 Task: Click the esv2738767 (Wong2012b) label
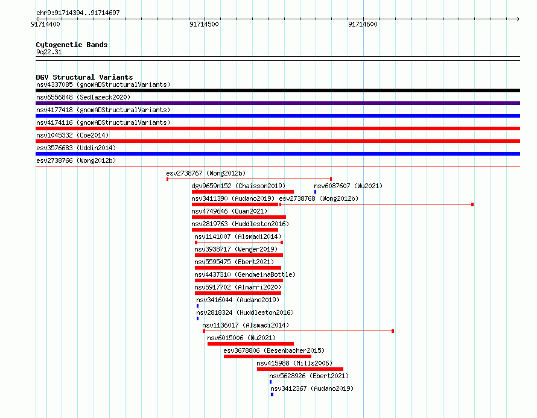point(206,173)
